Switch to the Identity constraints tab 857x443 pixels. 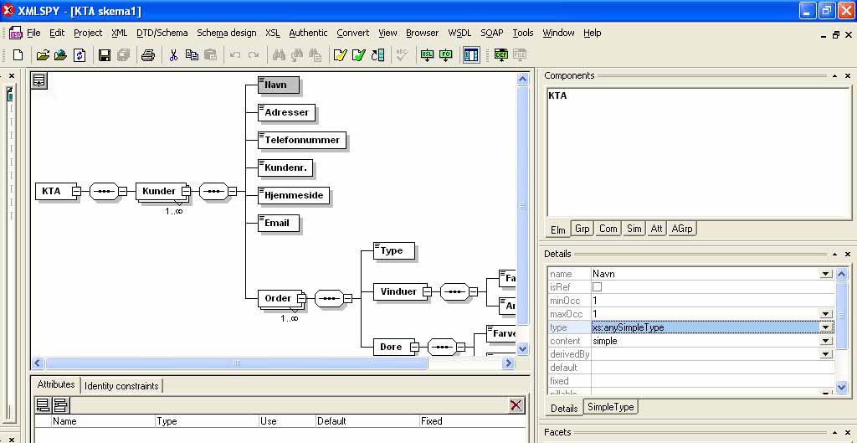[x=121, y=386]
